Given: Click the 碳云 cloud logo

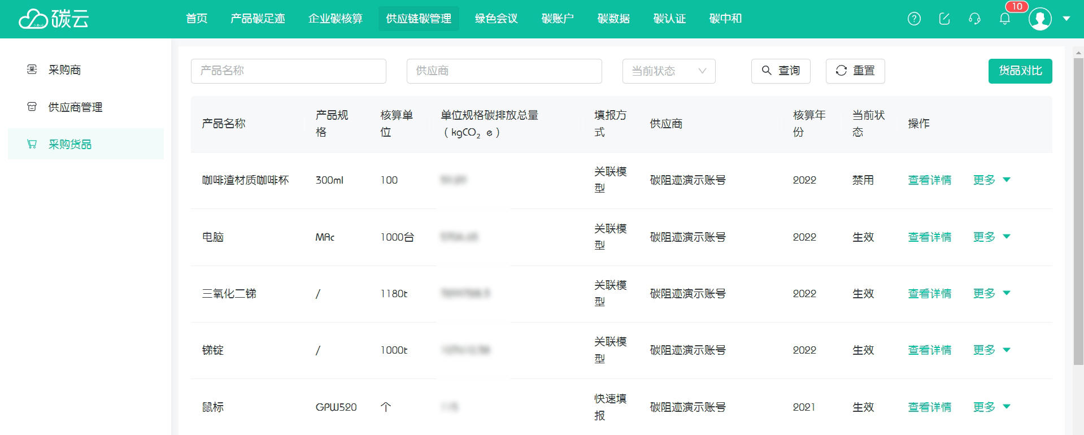Looking at the screenshot, I should (54, 19).
